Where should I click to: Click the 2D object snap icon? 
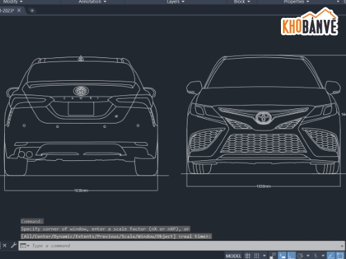pyautogui.click(x=340, y=256)
